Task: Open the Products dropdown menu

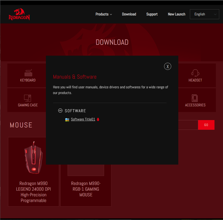Action: click(x=104, y=14)
